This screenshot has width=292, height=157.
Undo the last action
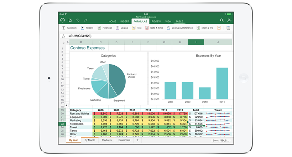78,20
